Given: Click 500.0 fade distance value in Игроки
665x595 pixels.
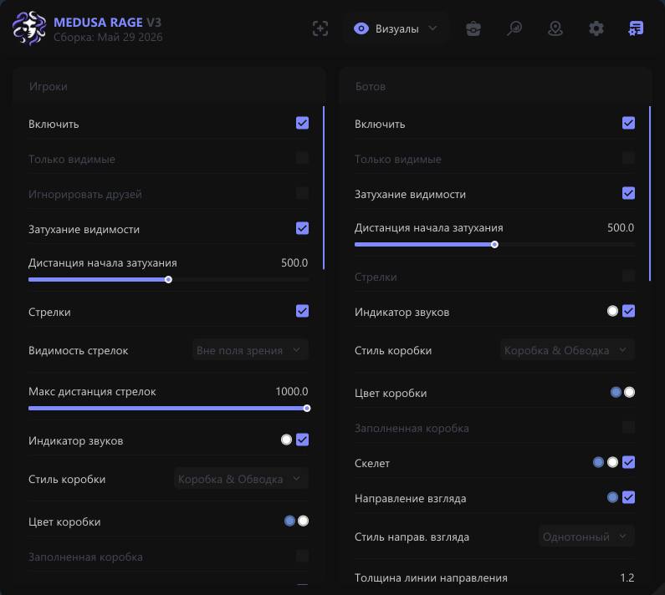Looking at the screenshot, I should pos(294,262).
